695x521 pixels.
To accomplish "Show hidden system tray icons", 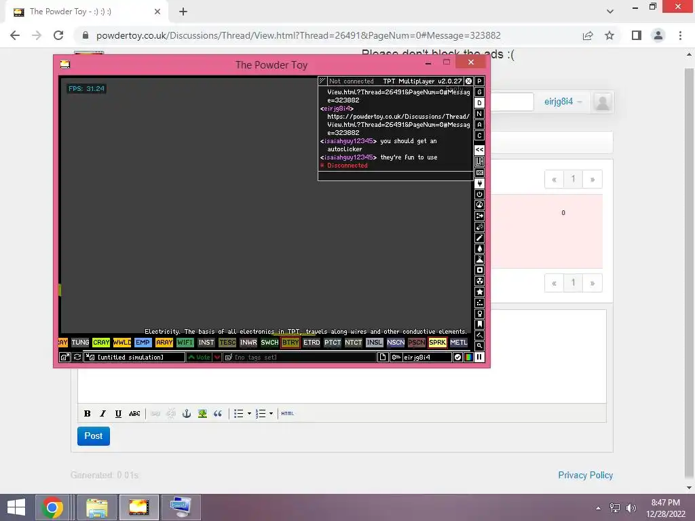I will click(x=598, y=507).
